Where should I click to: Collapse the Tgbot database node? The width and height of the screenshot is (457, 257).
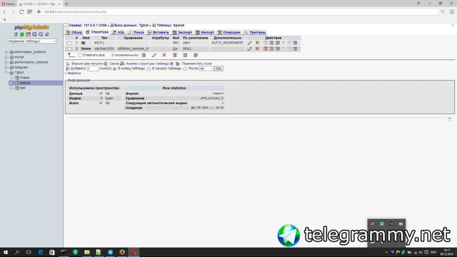[x=6, y=73]
